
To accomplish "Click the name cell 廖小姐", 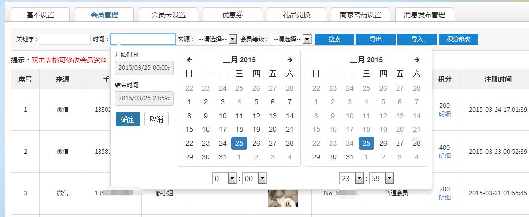I will point(165,193).
